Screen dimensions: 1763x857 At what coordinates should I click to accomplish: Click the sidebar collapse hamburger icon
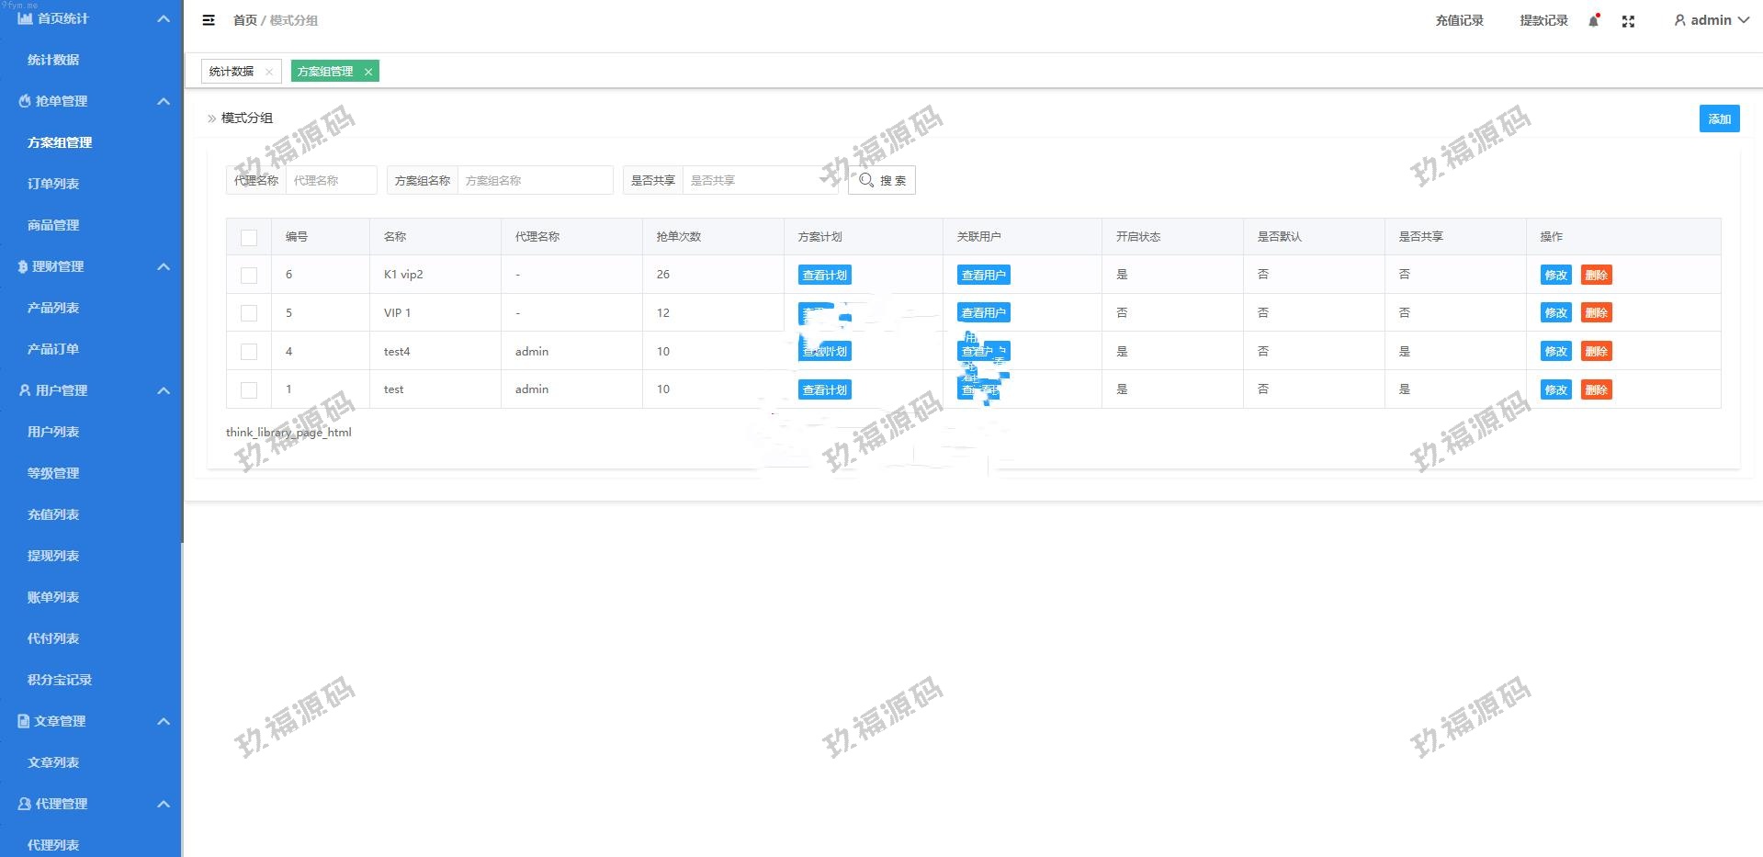pyautogui.click(x=209, y=19)
